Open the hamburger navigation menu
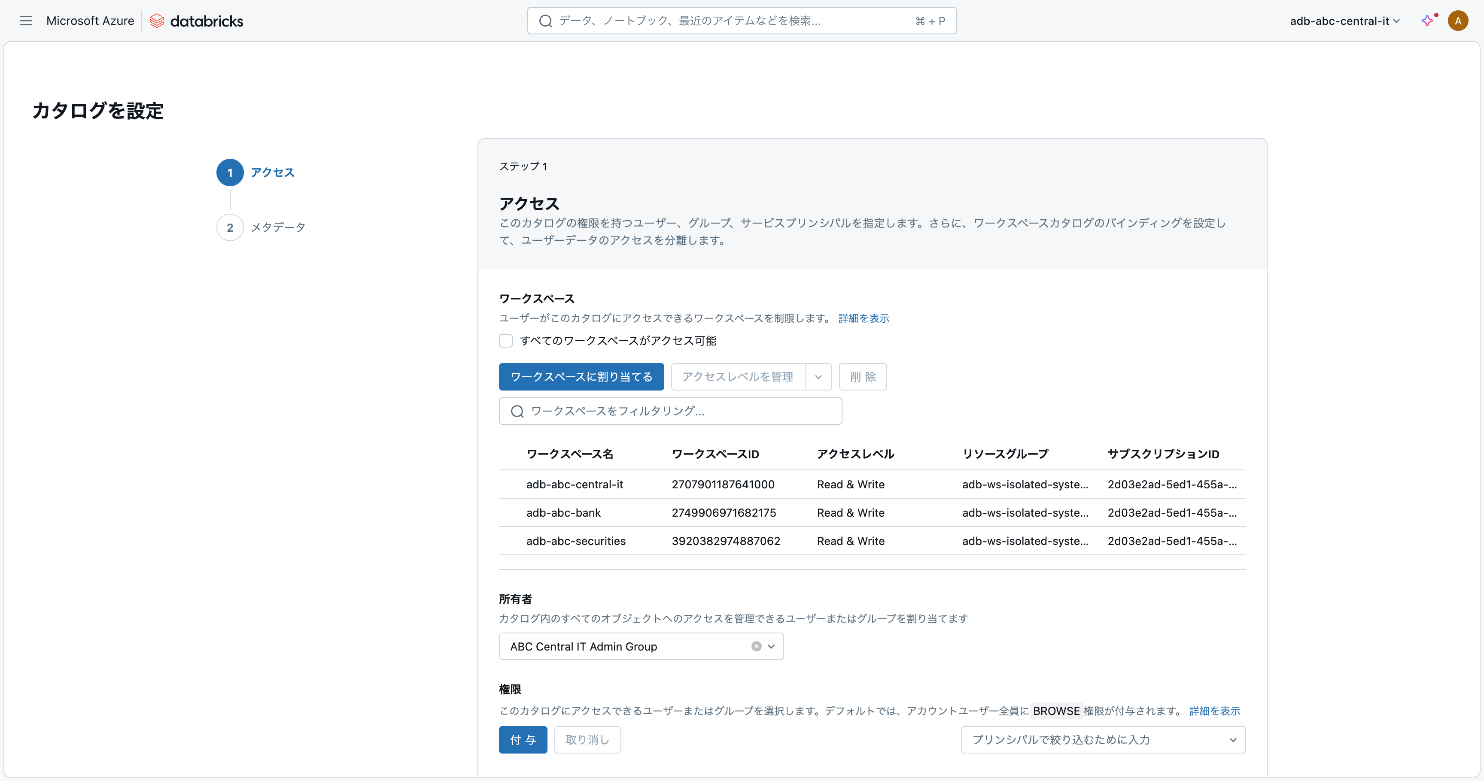The height and width of the screenshot is (781, 1484). 25,21
